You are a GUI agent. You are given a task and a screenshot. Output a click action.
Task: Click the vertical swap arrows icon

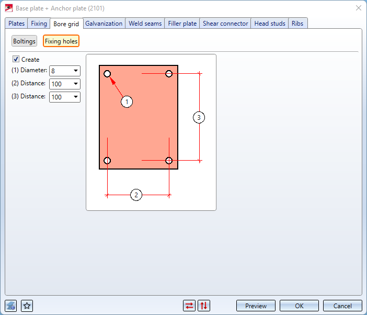tap(204, 306)
